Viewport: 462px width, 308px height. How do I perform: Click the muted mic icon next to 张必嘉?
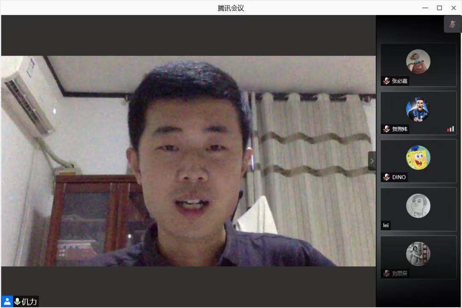pos(387,81)
